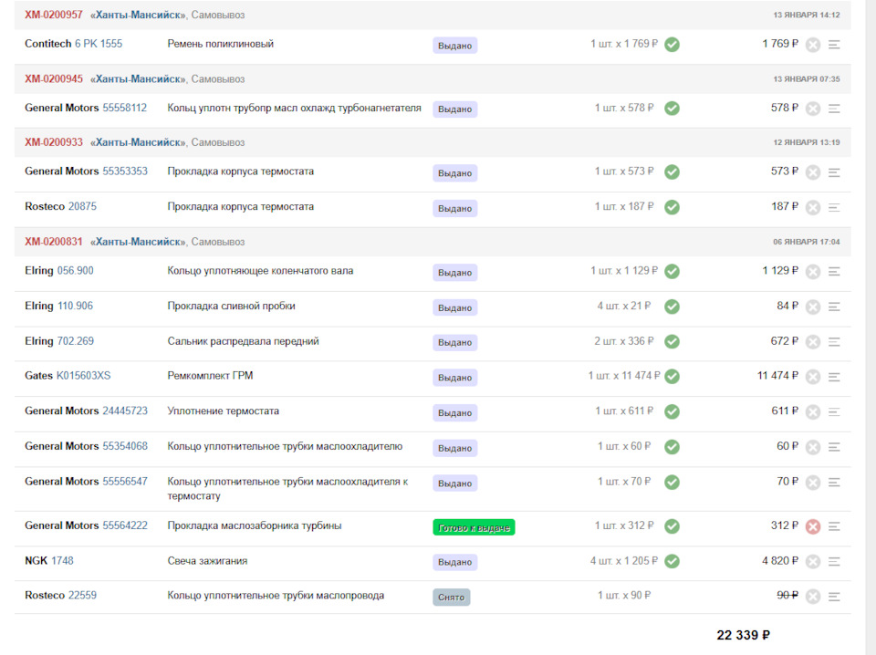The image size is (876, 655).
Task: Open lines menu for Rosteco 22559
Action: coord(834,597)
